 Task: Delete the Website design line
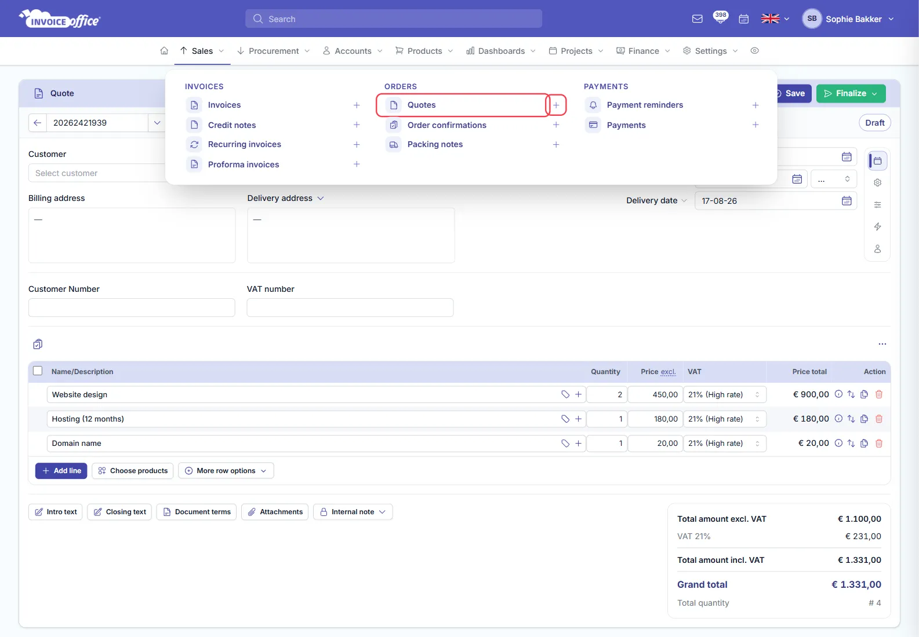[879, 394]
